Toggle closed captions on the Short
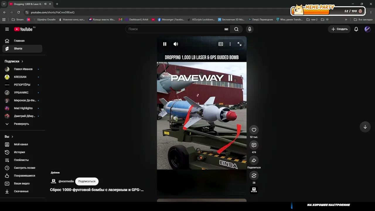 pos(221,44)
